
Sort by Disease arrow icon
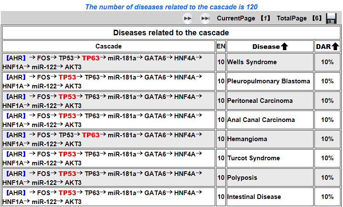(x=284, y=46)
